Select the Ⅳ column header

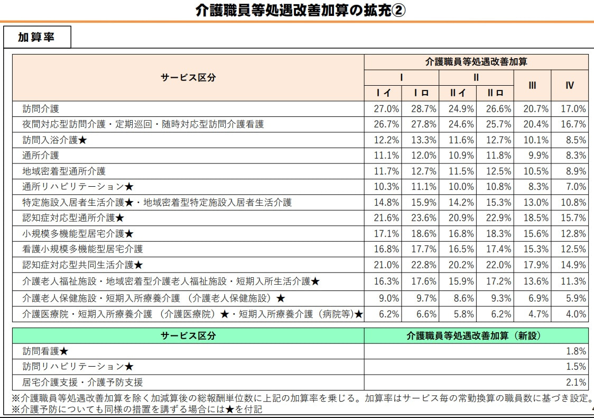click(570, 85)
